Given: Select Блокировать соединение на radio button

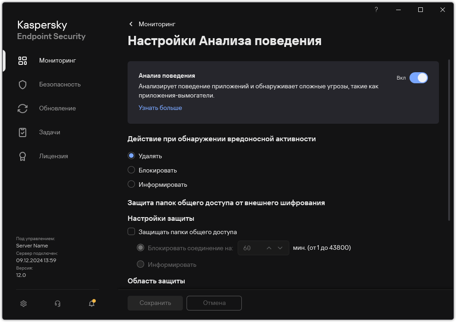Looking at the screenshot, I should 140,247.
